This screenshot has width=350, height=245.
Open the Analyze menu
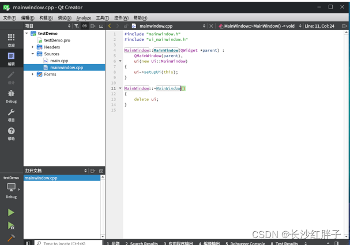(84, 18)
